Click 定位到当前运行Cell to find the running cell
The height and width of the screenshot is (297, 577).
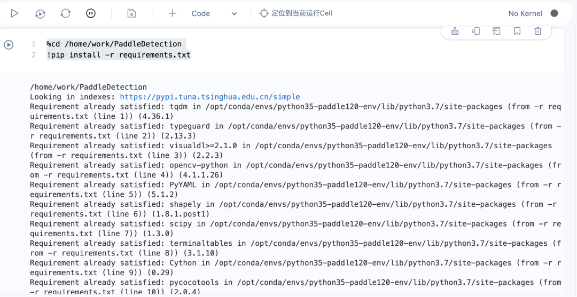(x=302, y=13)
